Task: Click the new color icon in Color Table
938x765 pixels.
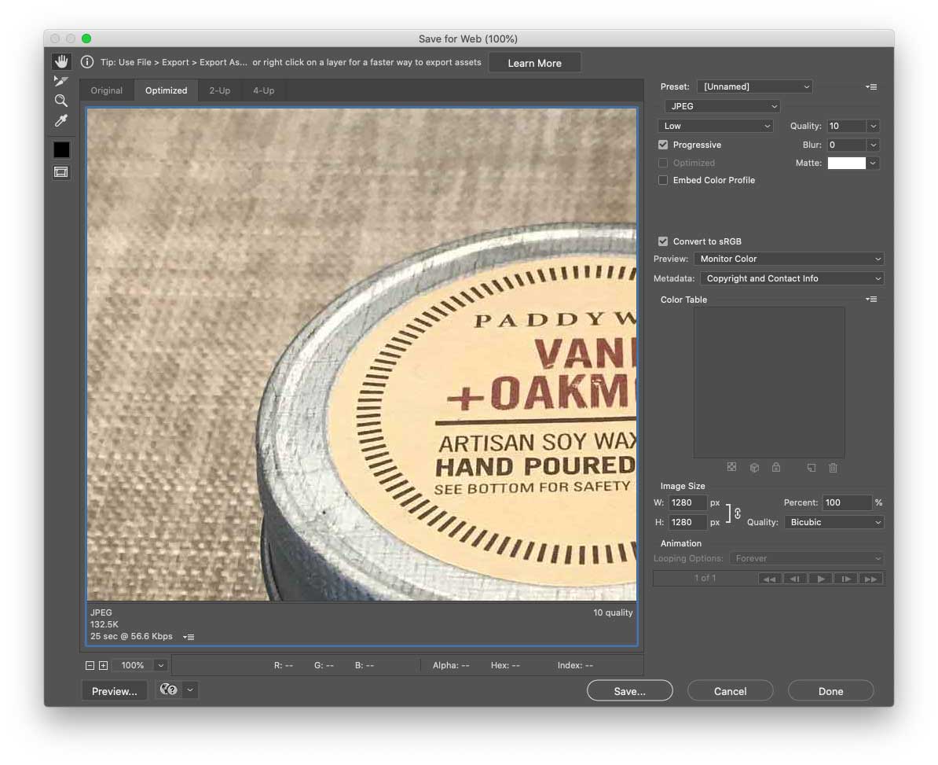Action: pyautogui.click(x=812, y=468)
